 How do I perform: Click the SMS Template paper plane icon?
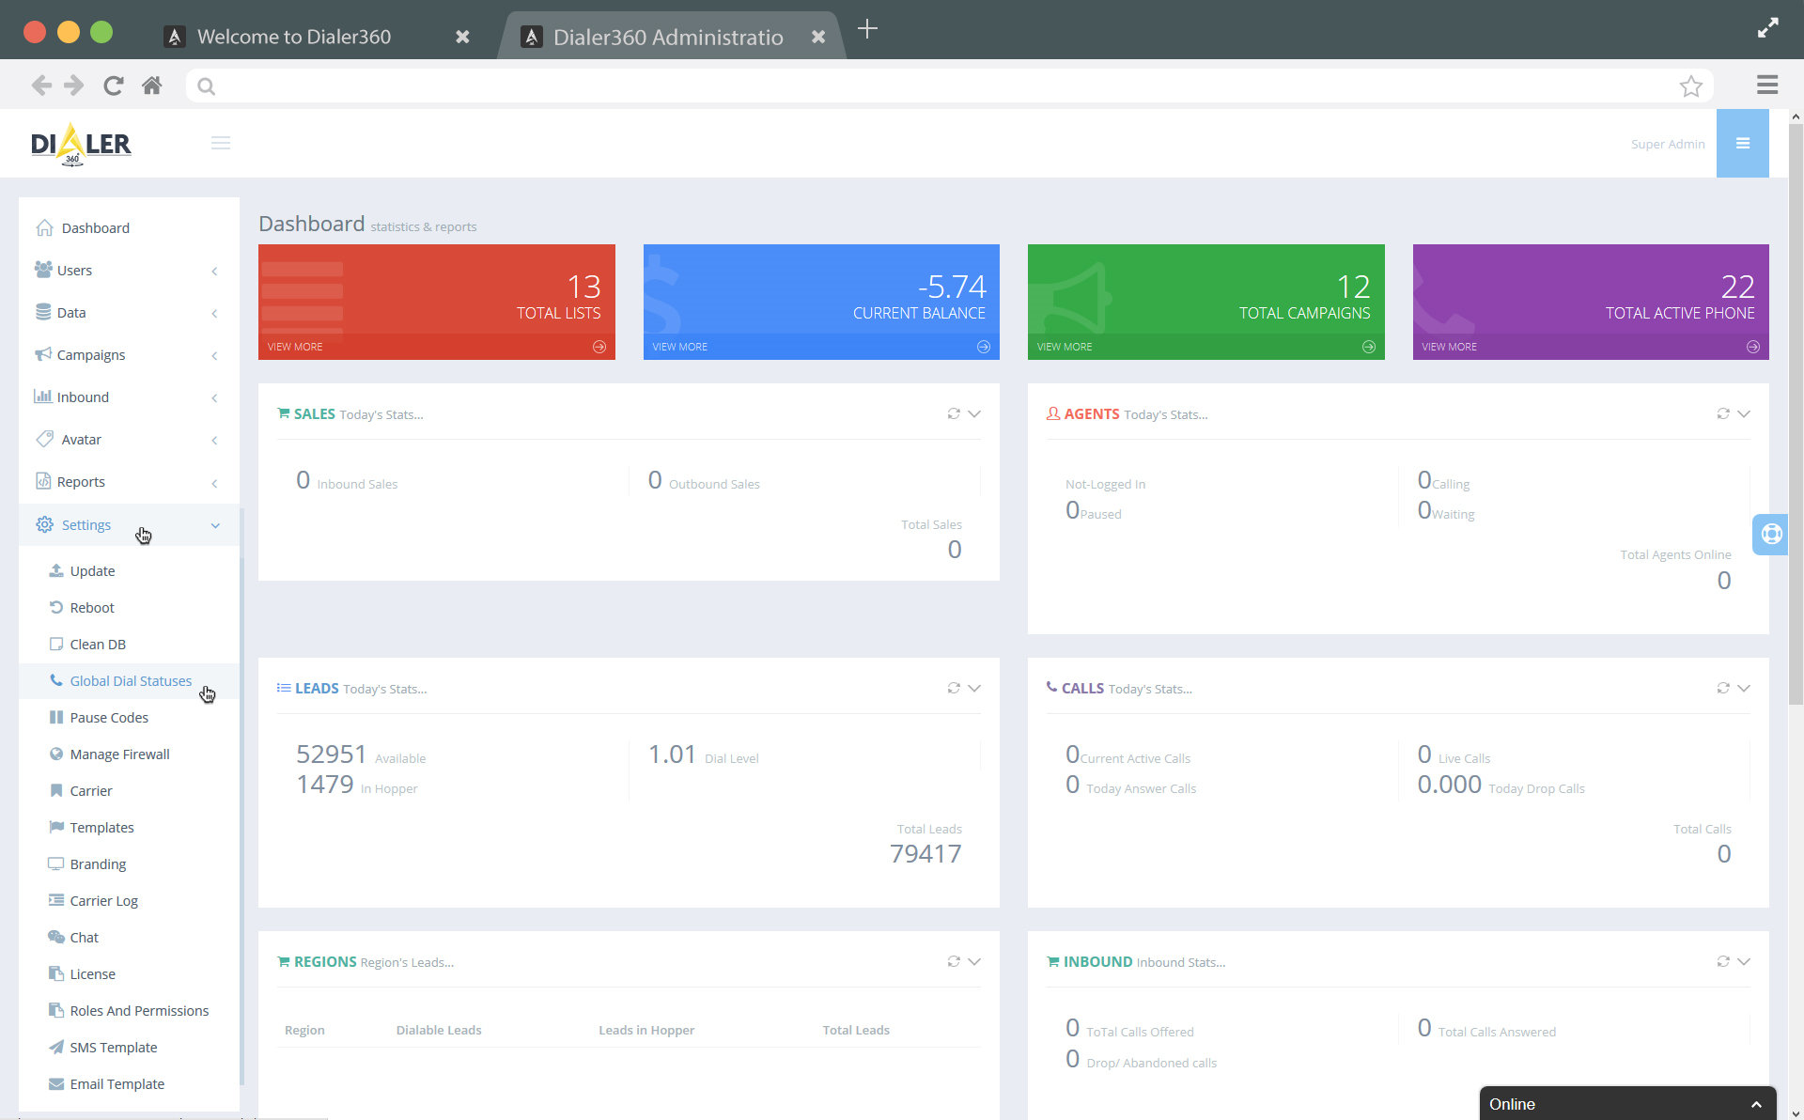56,1047
